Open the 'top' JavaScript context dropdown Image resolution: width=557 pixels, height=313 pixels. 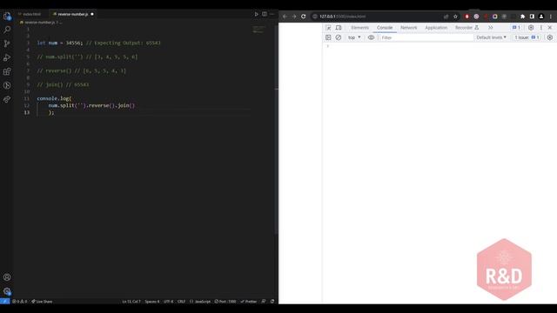tap(354, 37)
